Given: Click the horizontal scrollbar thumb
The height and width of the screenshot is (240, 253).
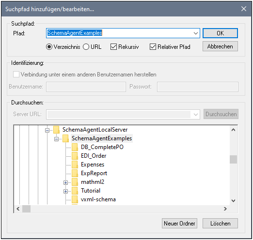Looking at the screenshot, I should pos(26,209).
